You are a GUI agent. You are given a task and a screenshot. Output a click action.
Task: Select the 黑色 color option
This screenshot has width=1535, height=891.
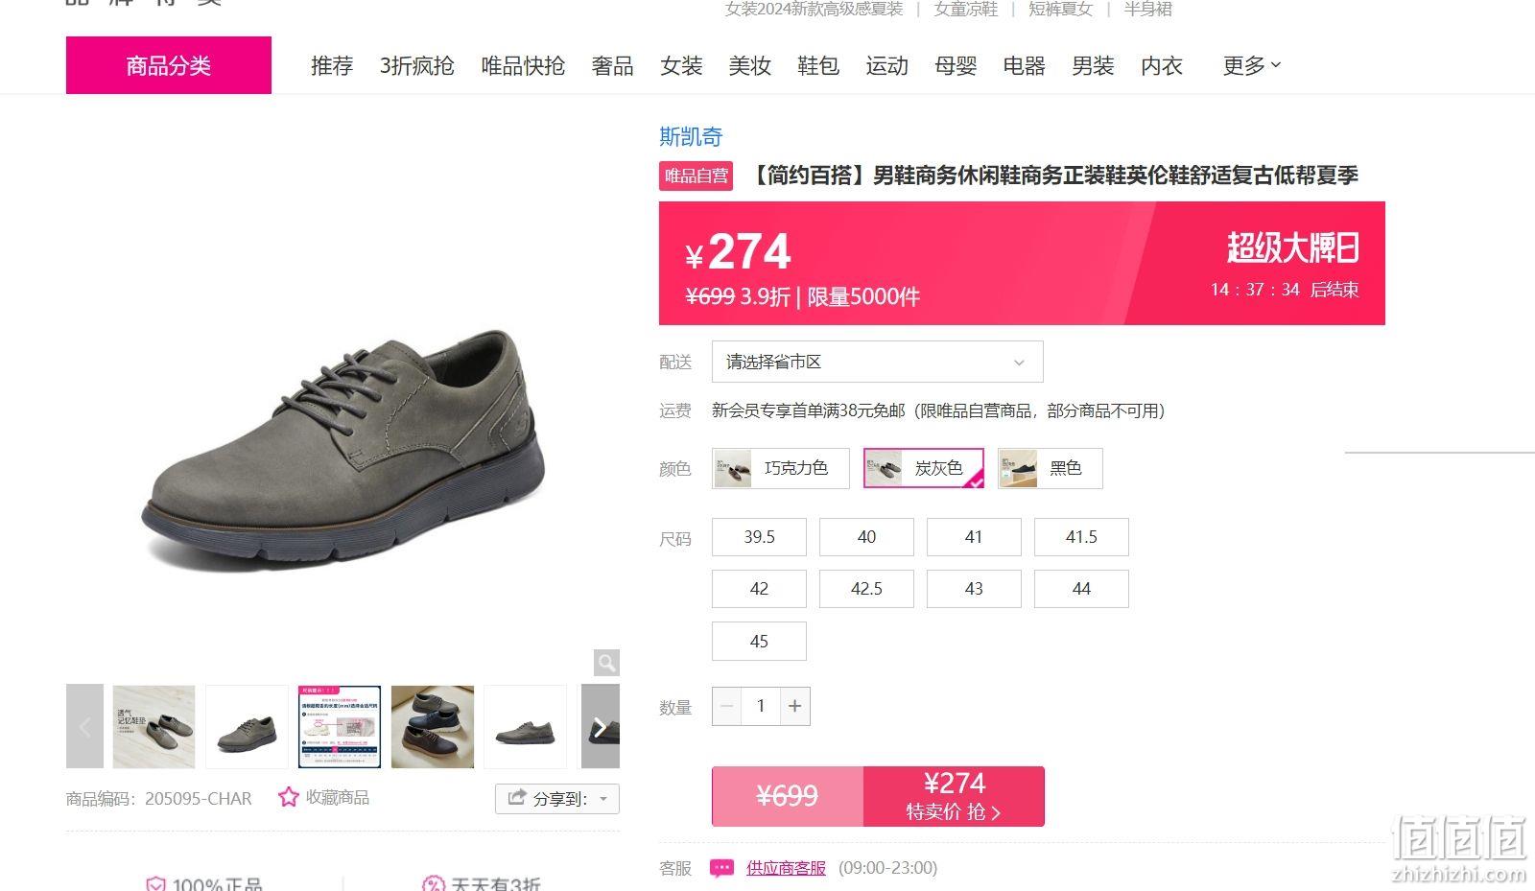(1050, 468)
